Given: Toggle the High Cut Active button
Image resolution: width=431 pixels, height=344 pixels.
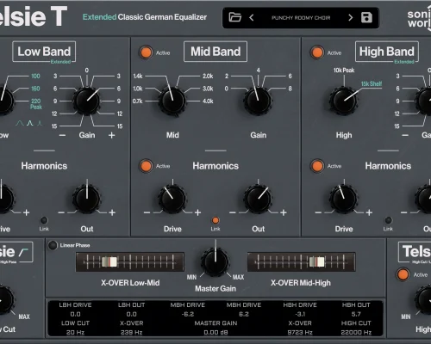Looking at the screenshot, I should click(403, 274).
